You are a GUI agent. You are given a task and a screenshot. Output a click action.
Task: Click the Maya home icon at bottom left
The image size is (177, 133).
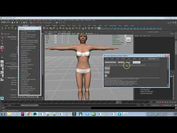pos(2,98)
